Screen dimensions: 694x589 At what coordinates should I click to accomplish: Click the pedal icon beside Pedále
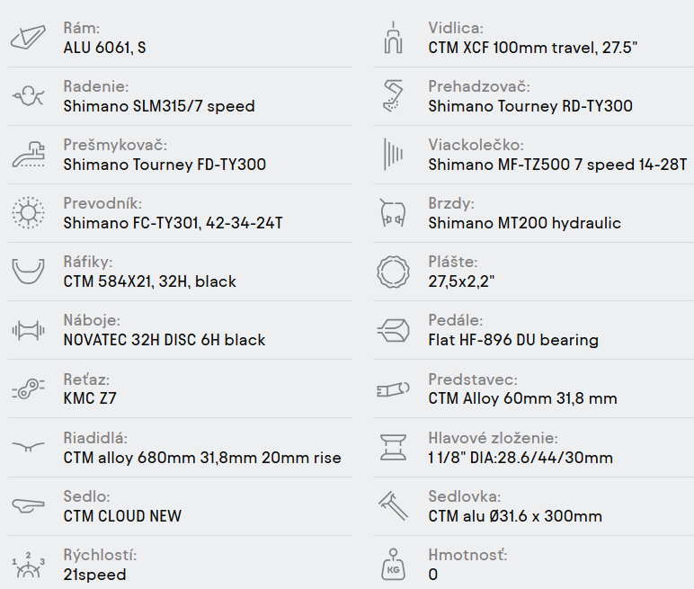(392, 330)
